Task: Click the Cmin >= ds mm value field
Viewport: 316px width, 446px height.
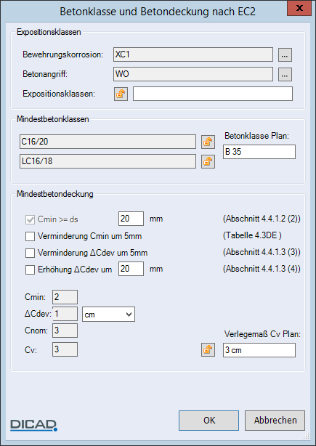Action: 131,219
